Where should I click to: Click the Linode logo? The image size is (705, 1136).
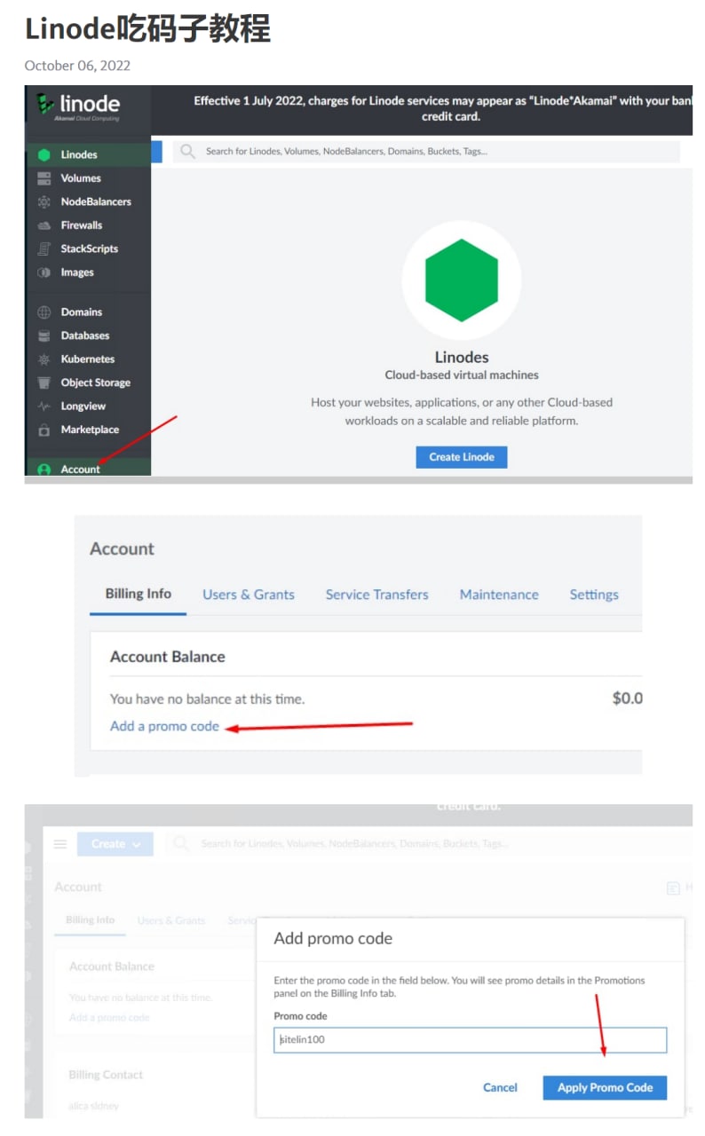pyautogui.click(x=78, y=106)
